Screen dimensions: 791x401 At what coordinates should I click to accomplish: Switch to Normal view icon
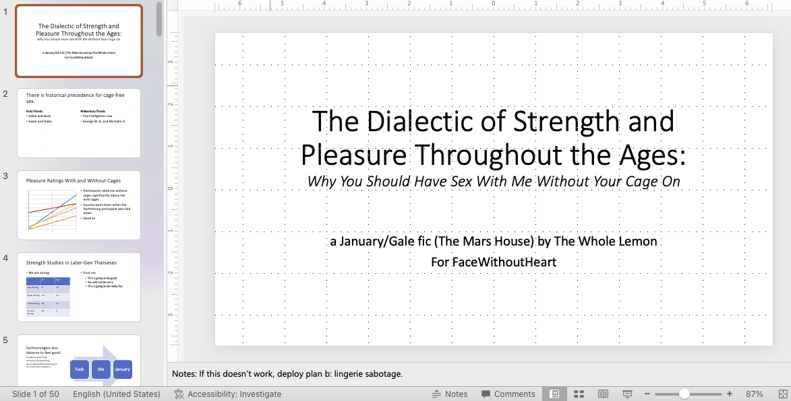coord(554,394)
